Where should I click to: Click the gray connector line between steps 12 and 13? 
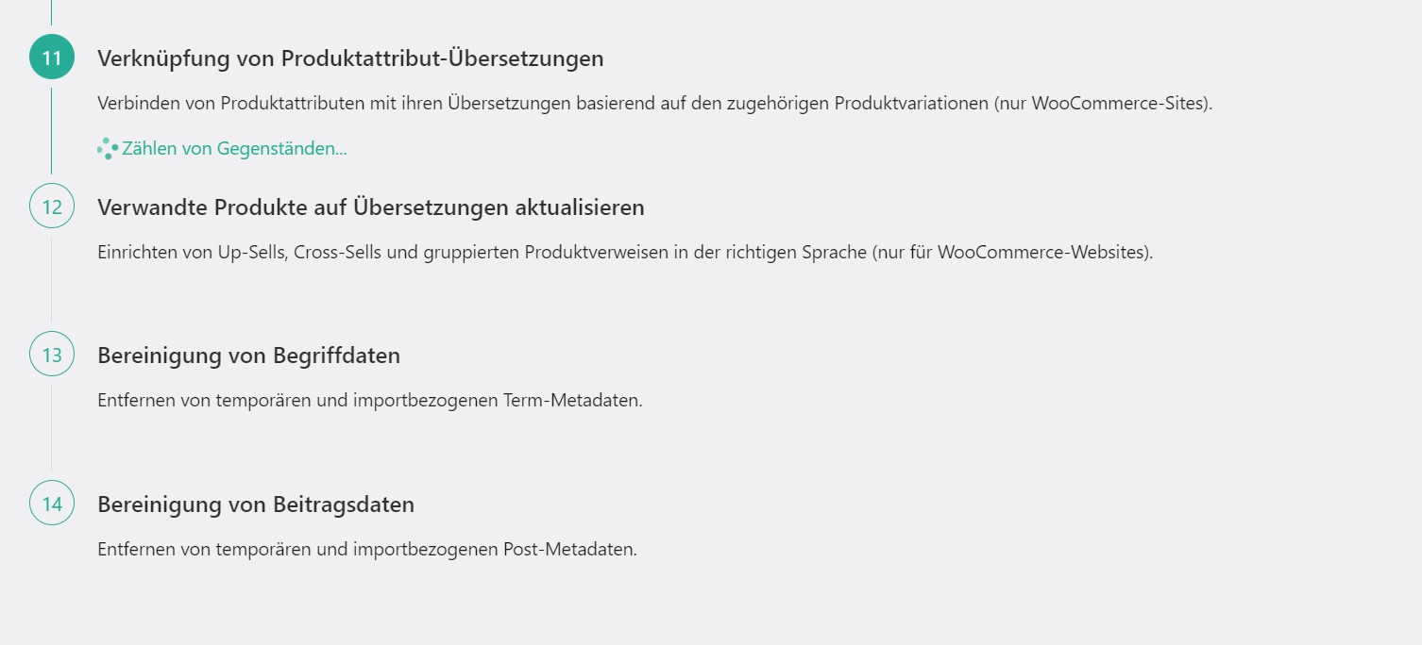pyautogui.click(x=52, y=279)
